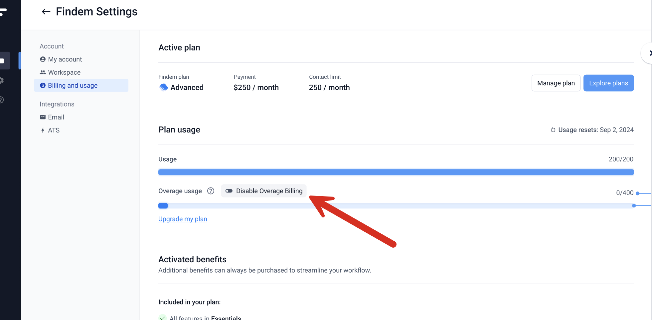
Task: Click the ATS lightning bolt icon
Action: point(43,130)
